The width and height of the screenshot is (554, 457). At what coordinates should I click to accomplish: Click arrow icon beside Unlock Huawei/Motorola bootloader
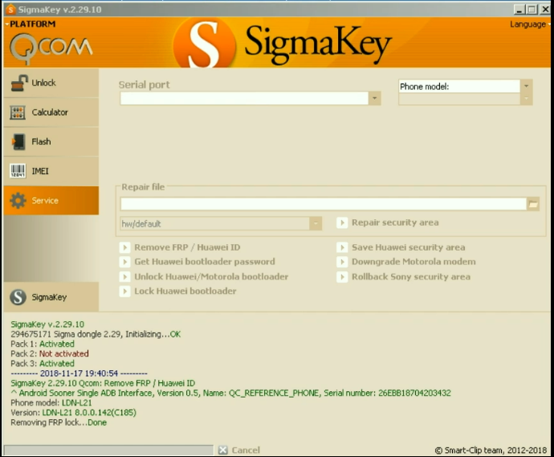point(124,277)
